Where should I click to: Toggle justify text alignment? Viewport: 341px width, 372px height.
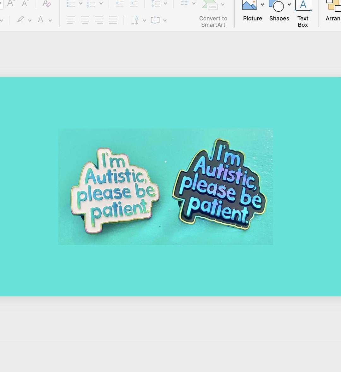pyautogui.click(x=112, y=20)
